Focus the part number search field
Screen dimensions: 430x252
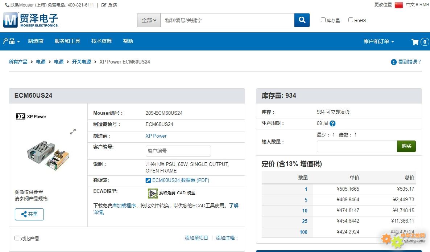pos(227,20)
